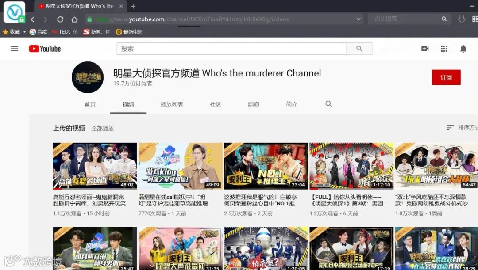Viewport: 478px width, 270px height.
Task: Focus the YouTube 搜索 input field
Action: (231, 49)
